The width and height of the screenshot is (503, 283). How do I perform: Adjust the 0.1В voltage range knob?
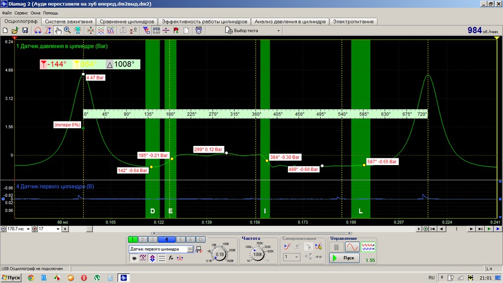(x=220, y=254)
